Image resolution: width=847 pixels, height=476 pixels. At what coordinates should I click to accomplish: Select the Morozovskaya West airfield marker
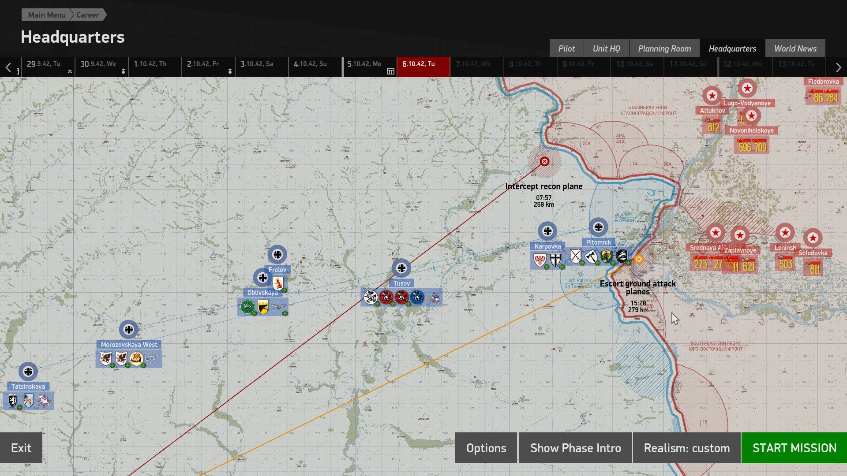[129, 330]
